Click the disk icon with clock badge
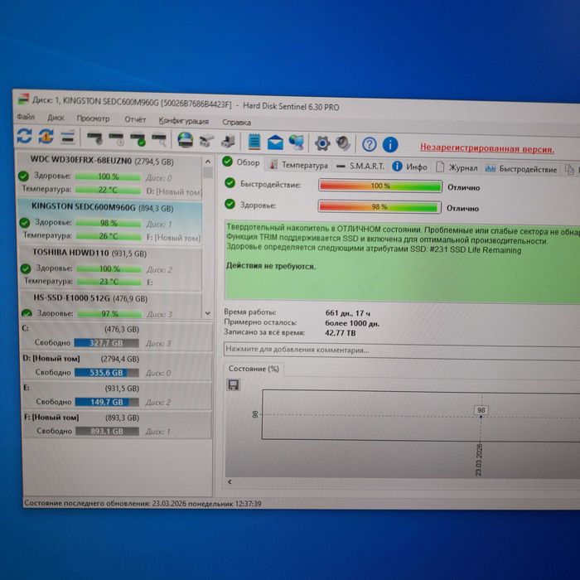This screenshot has height=580, width=580. (117, 139)
